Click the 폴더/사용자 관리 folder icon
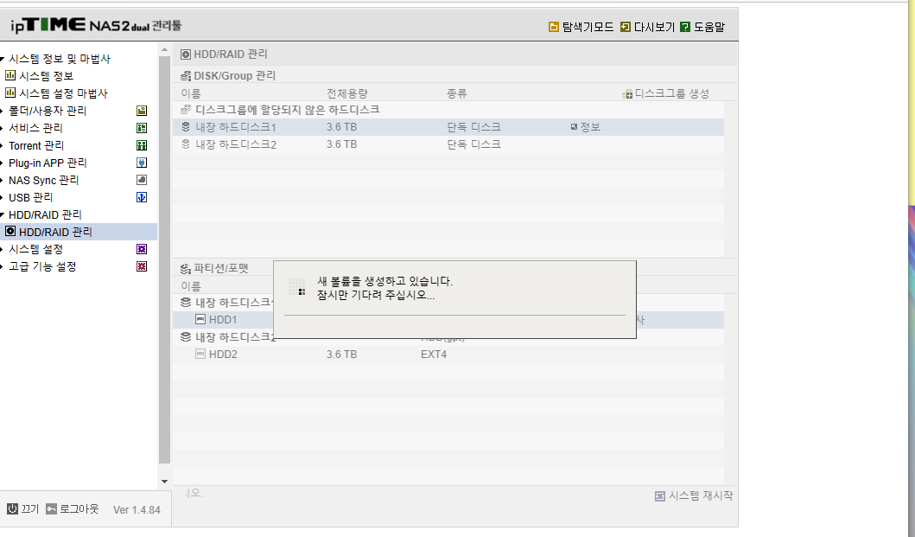 [x=141, y=111]
